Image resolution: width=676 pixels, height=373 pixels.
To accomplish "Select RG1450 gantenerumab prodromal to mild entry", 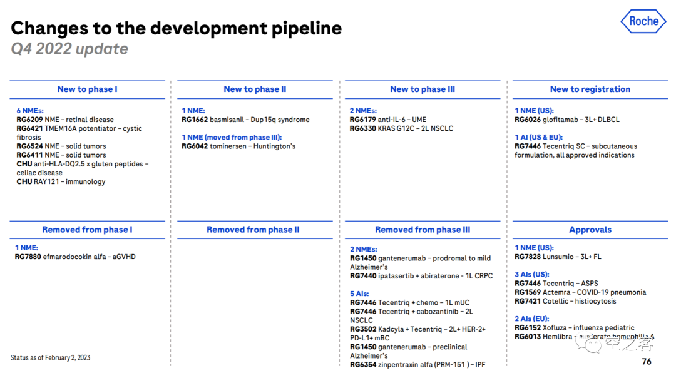I will [421, 263].
